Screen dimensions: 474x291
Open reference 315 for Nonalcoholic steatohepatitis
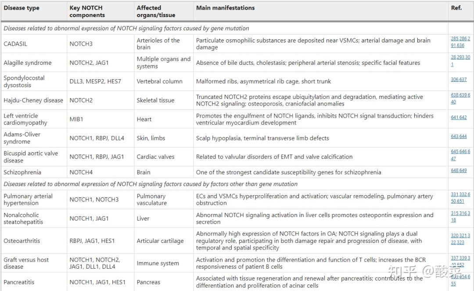(455, 213)
